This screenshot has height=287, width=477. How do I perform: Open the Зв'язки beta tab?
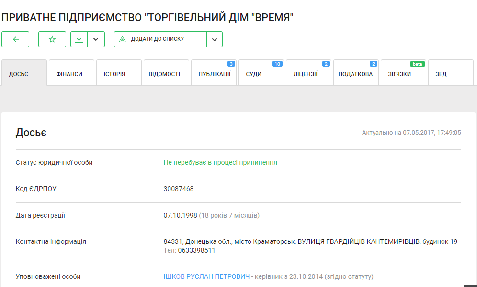(403, 74)
